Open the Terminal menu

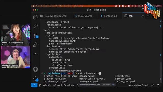[70, 6]
